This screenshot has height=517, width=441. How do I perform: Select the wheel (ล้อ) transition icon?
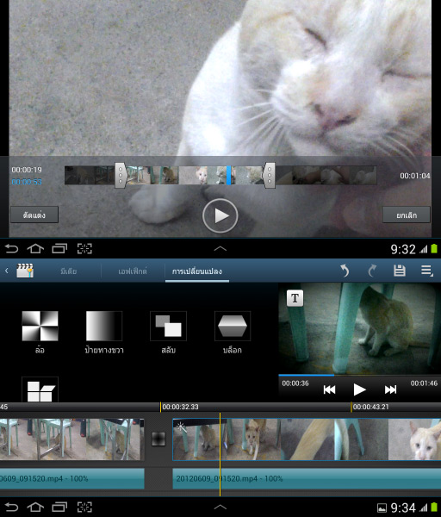[x=40, y=326]
